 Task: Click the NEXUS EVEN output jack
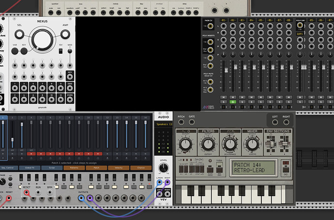70,99
